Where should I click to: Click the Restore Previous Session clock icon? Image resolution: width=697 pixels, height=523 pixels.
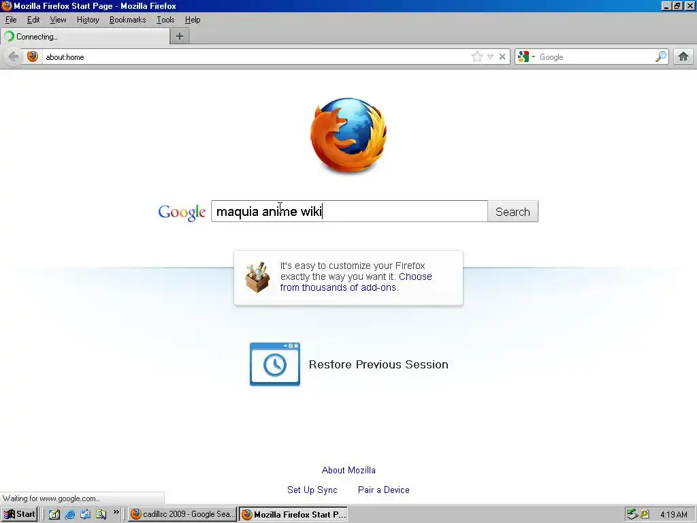coord(275,364)
